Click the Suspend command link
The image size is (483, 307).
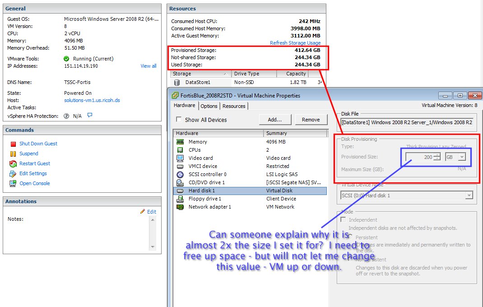(28, 153)
